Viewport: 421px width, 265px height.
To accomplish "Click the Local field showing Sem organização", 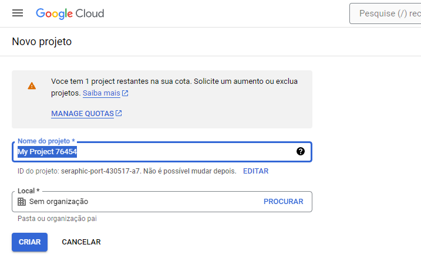I will coord(162,202).
